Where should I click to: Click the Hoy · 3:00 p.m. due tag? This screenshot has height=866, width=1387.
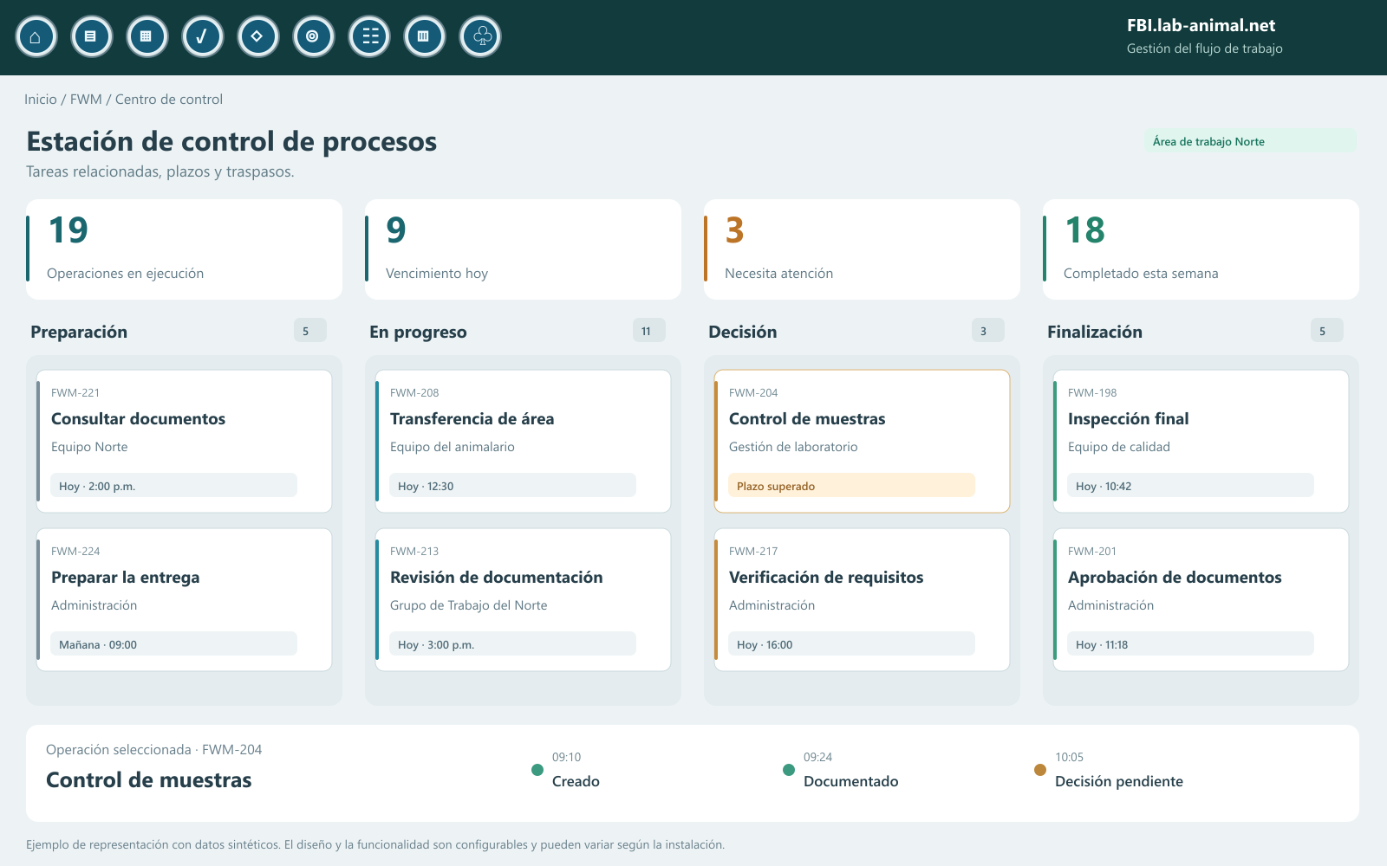pos(512,644)
